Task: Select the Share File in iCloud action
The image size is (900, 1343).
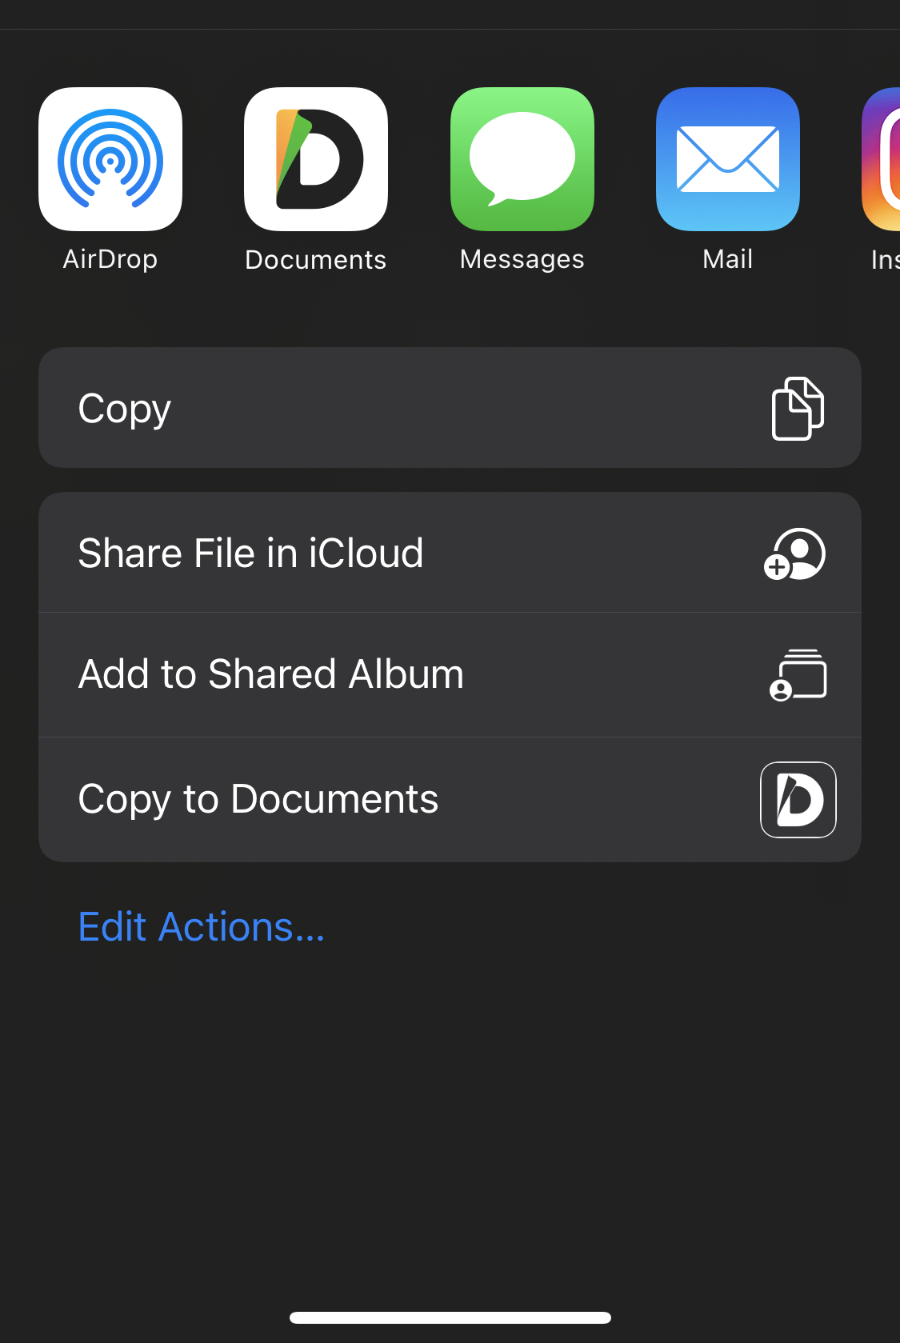Action: [x=450, y=553]
